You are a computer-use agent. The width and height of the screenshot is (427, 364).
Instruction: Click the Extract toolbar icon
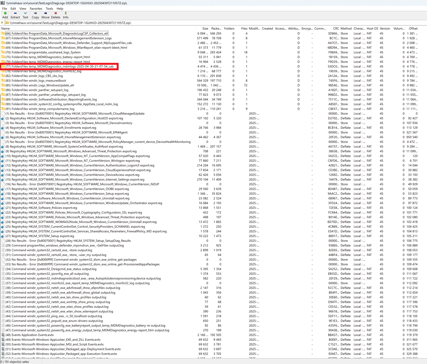point(15,15)
